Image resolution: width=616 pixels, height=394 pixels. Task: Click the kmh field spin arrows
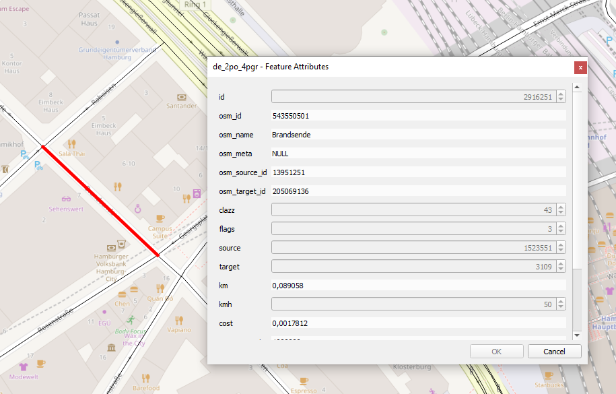coord(561,304)
